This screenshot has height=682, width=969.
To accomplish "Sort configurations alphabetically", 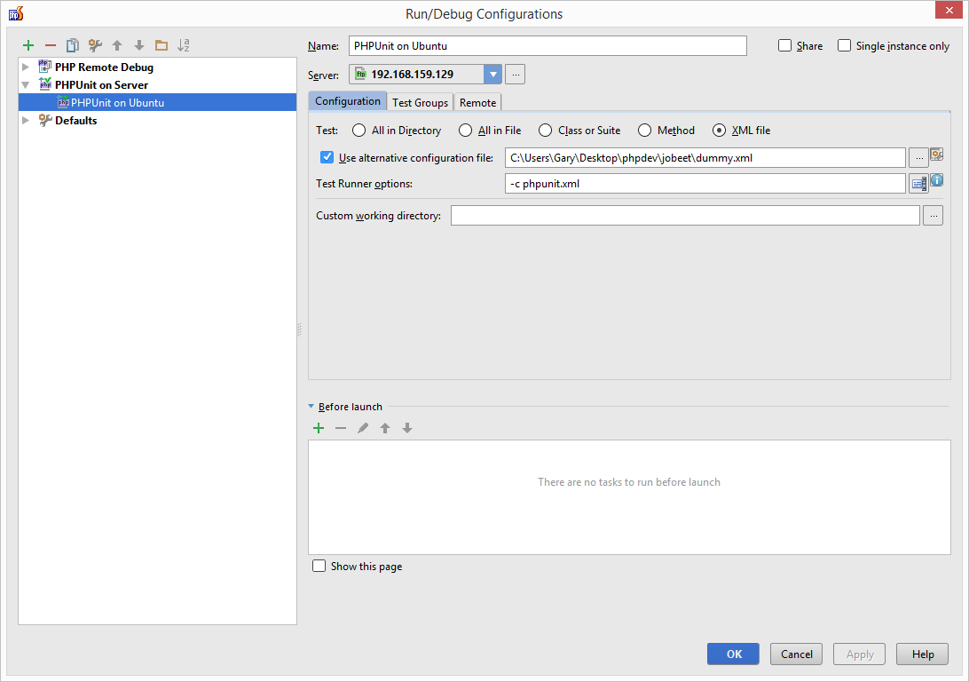I will click(184, 45).
